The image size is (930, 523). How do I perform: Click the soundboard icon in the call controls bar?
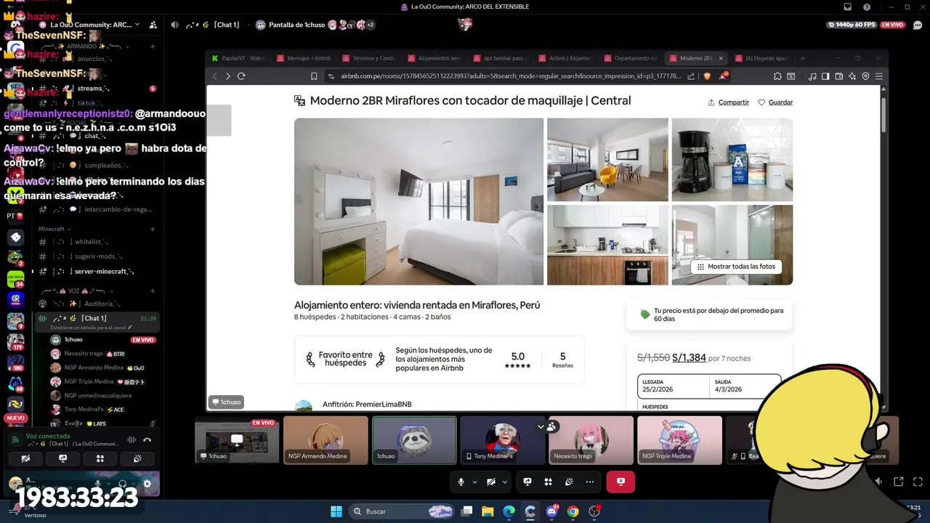click(x=569, y=482)
